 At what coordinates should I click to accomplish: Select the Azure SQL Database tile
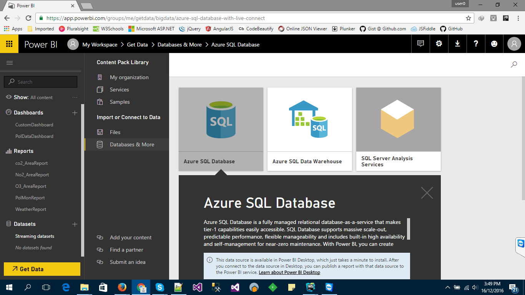tap(221, 129)
